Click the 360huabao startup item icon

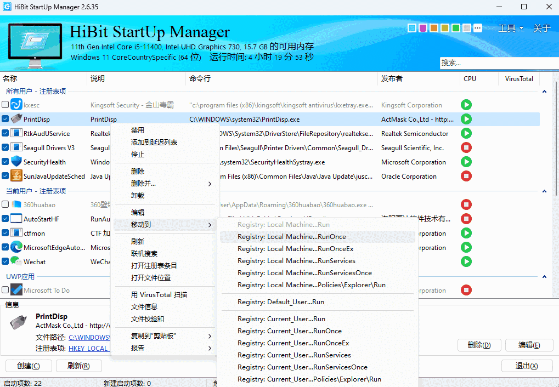[15, 204]
